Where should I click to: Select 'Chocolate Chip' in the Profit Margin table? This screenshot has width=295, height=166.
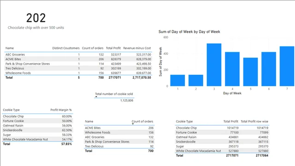(x=13, y=116)
